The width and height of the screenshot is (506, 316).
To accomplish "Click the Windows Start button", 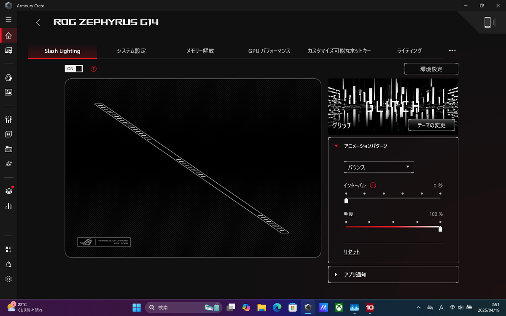I will [137, 308].
